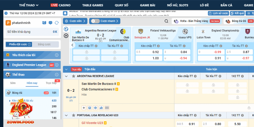
Task: Favorite the Argentina Reserve League star
Action: (x=74, y=76)
